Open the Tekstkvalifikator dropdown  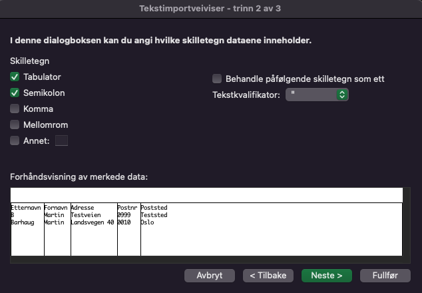point(317,95)
